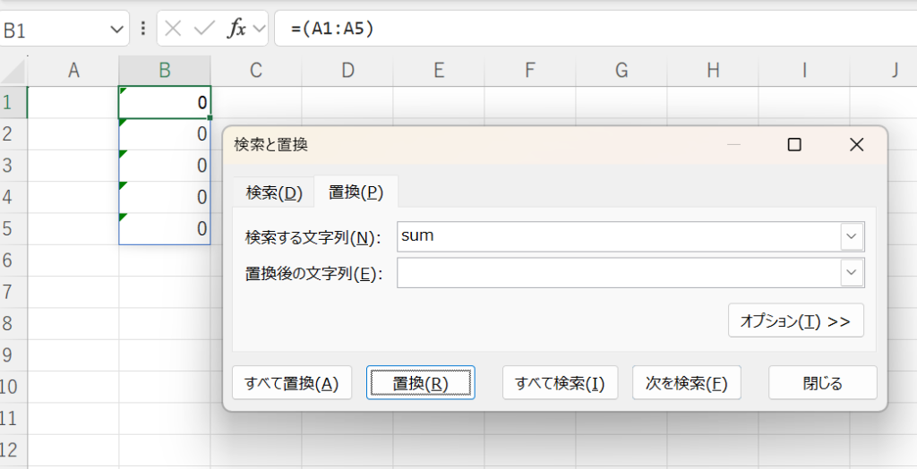The image size is (917, 469).
Task: Select column G header
Action: tap(621, 71)
